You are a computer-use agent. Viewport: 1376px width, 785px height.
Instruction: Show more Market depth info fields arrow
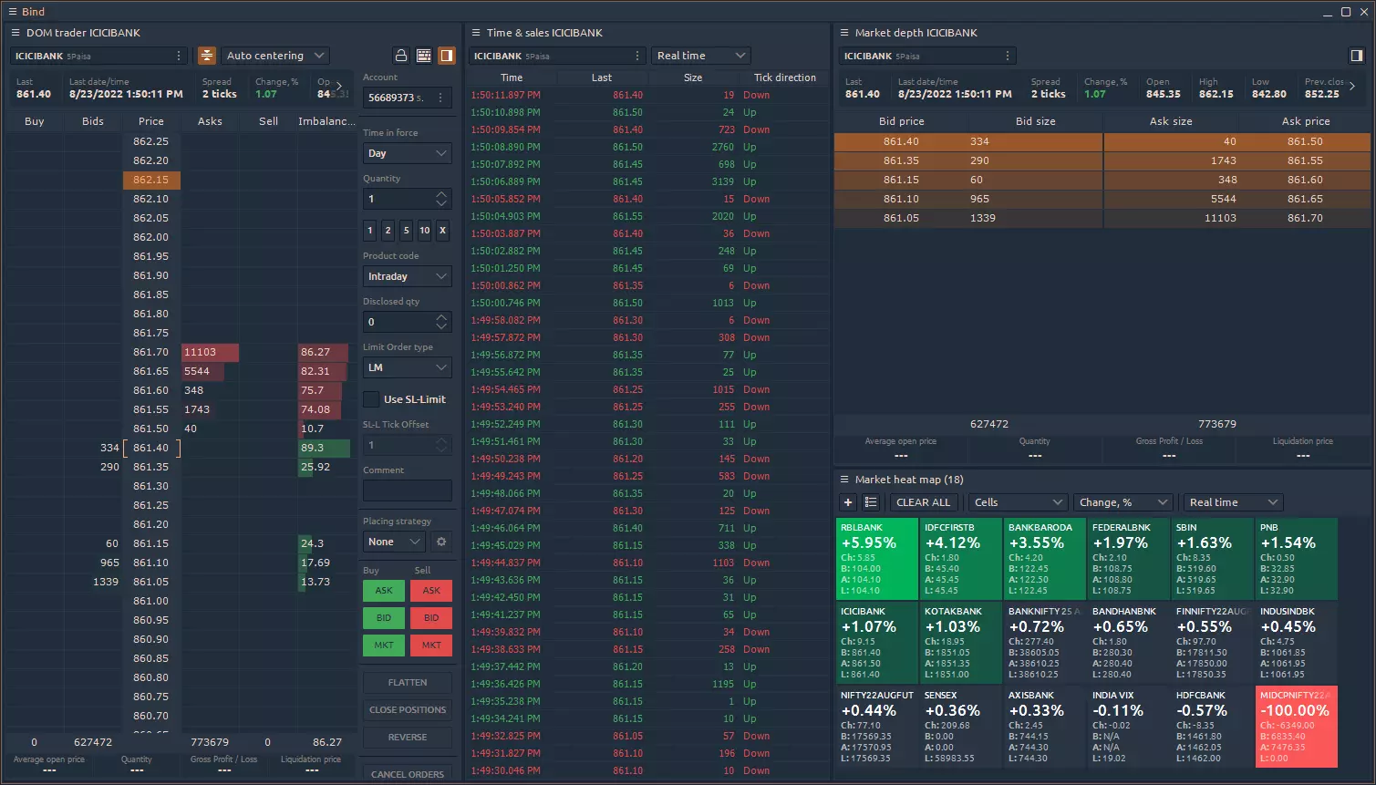pyautogui.click(x=1352, y=87)
